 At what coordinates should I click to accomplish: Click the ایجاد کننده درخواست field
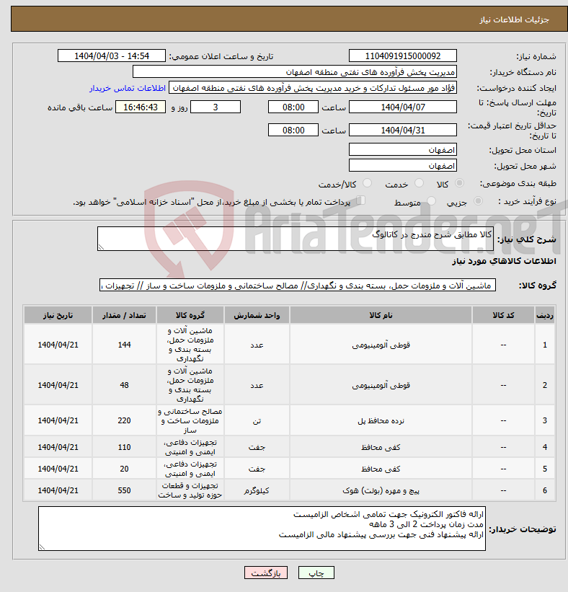coord(313,88)
